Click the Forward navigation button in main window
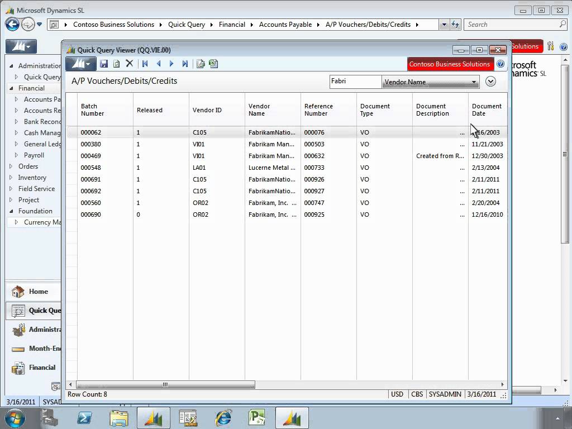This screenshot has width=572, height=429. click(x=27, y=25)
